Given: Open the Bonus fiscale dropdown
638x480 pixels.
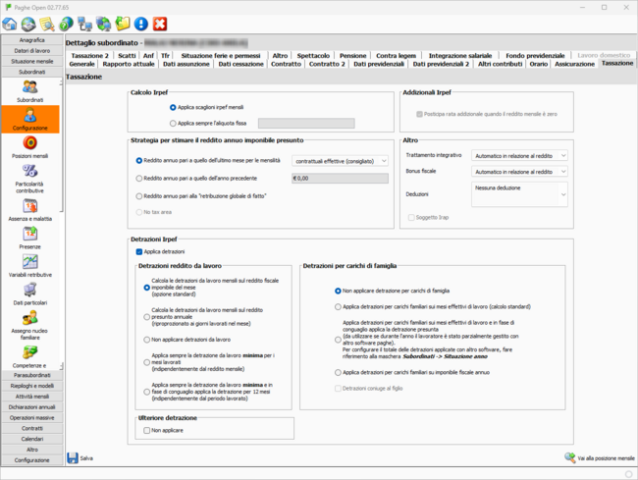Looking at the screenshot, I should tap(519, 171).
